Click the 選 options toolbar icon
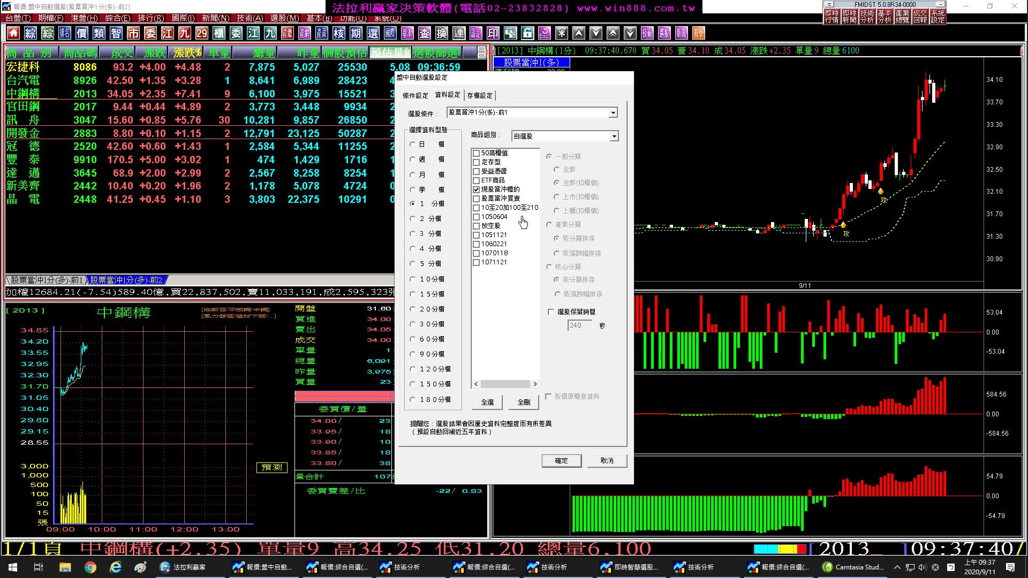 tap(373, 33)
